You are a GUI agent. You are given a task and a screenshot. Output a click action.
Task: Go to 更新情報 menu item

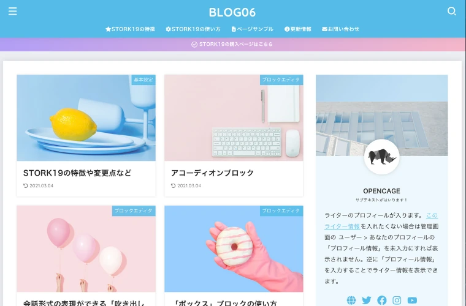click(x=298, y=29)
